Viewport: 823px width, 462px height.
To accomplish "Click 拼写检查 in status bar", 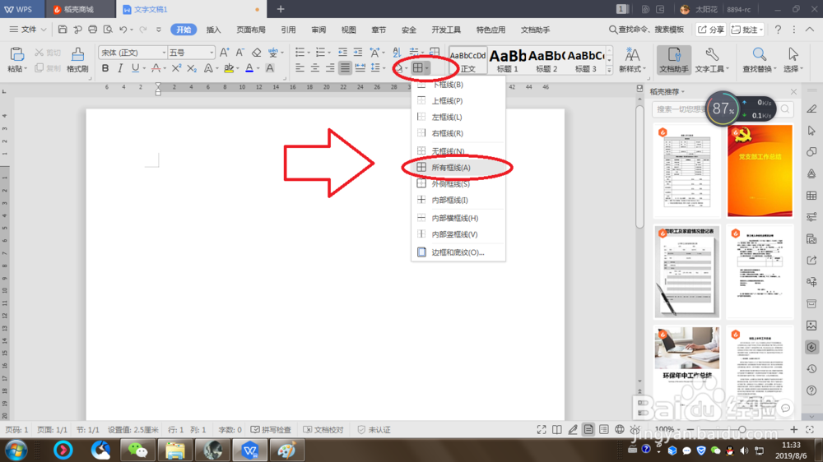I will coord(271,429).
